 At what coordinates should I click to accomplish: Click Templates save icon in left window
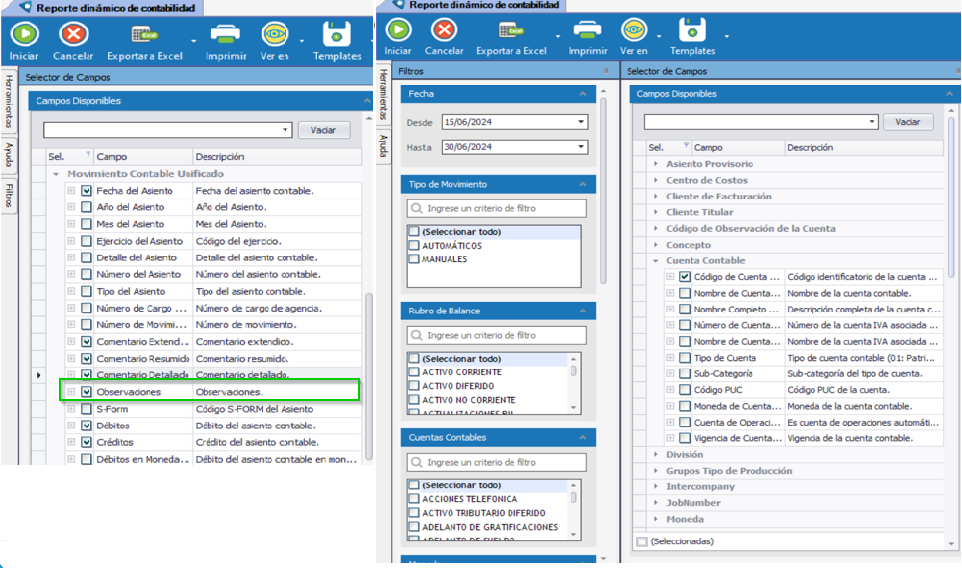(336, 34)
